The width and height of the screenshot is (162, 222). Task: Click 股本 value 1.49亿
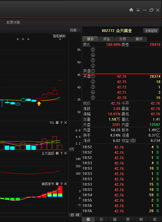pos(154,130)
